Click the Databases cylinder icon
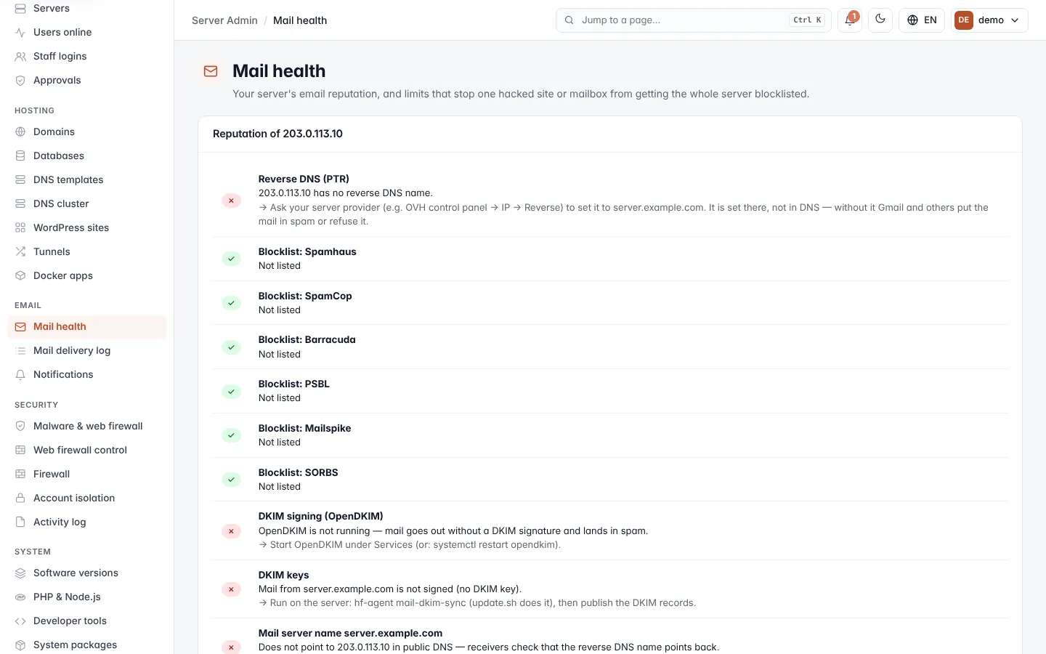This screenshot has width=1046, height=654. [20, 156]
